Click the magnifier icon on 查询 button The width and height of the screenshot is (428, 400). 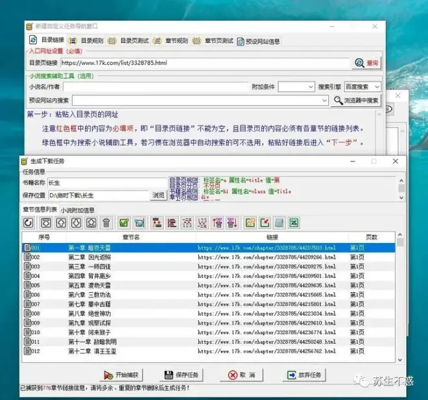click(359, 63)
